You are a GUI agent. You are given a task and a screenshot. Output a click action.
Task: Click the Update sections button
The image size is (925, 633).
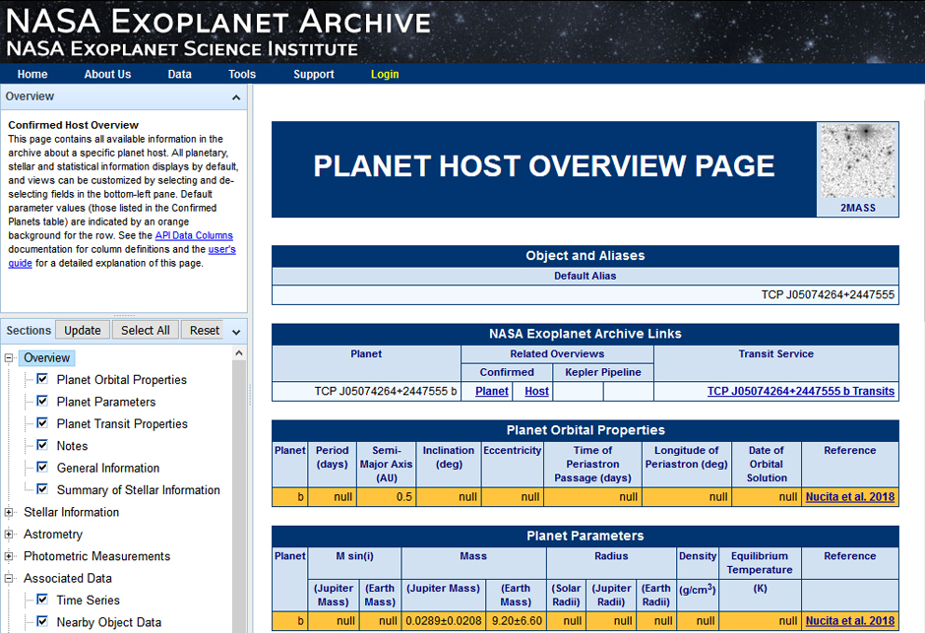click(83, 331)
